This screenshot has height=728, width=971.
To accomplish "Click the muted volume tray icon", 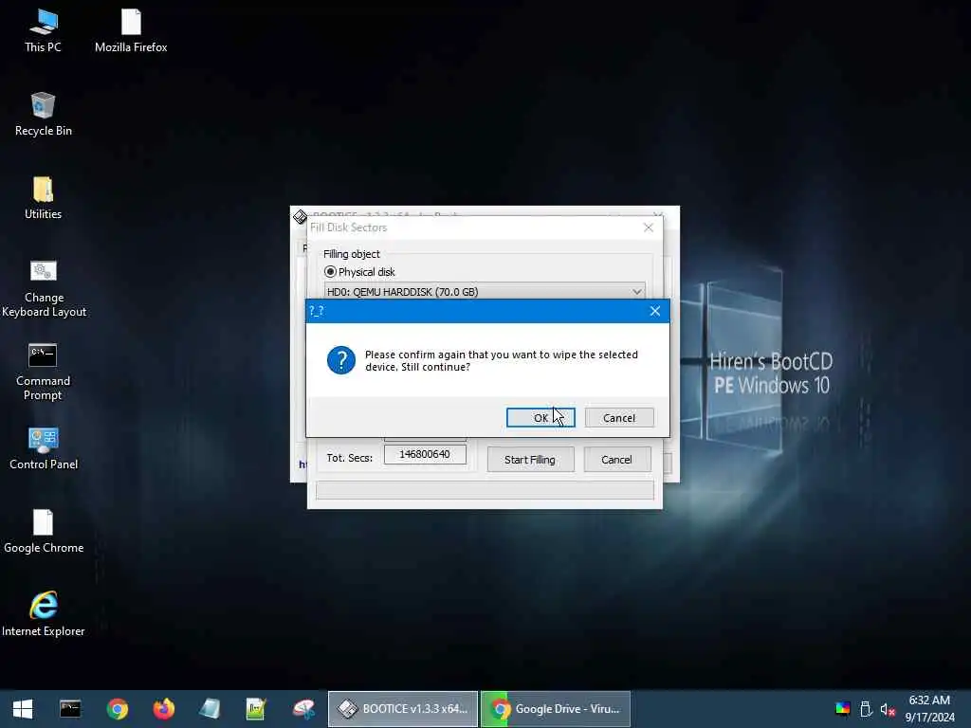I will [x=888, y=709].
